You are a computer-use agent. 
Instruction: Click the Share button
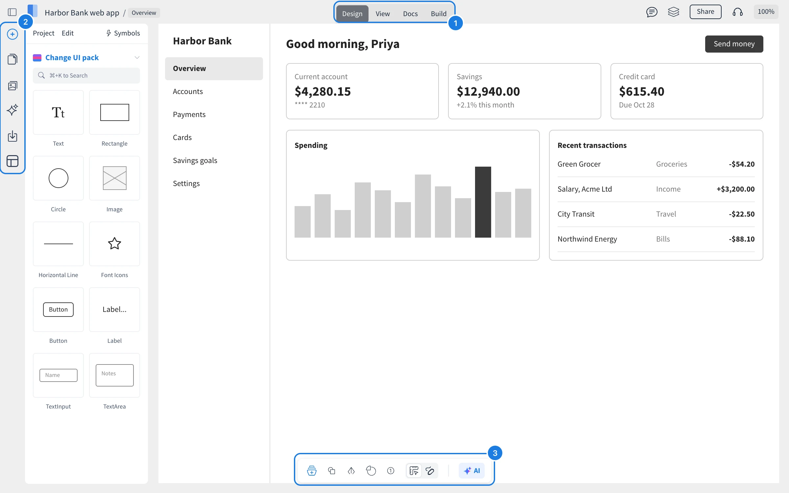(x=705, y=12)
